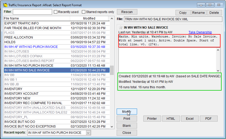Click the File name field
Viewport: 226px width, 139px height.
pyautogui.click(x=173, y=19)
